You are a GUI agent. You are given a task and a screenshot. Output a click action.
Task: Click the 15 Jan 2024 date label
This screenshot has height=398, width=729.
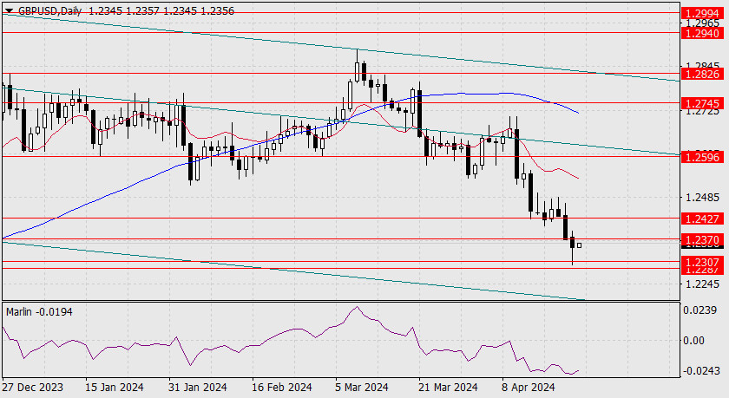(x=115, y=387)
